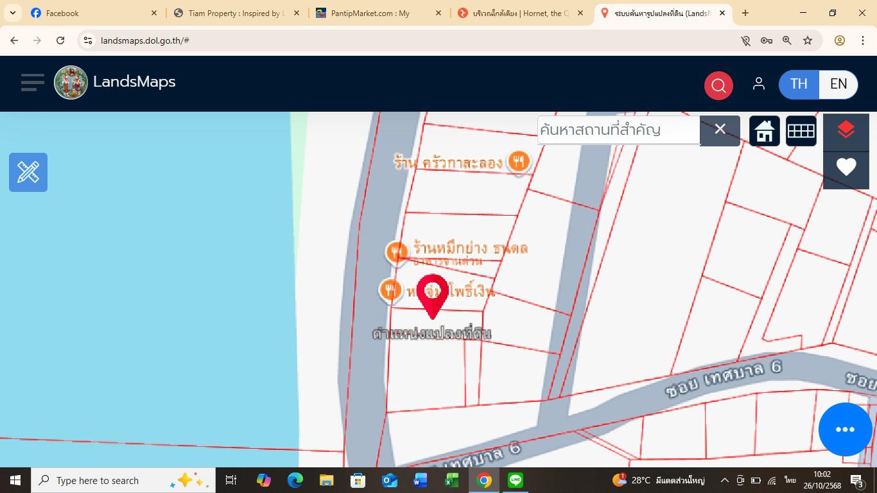Open the map layers panel icon
877x493 pixels.
(846, 131)
